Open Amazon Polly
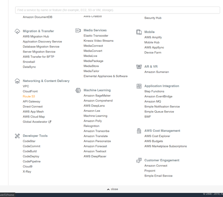The image size is (223, 197). 93,121
